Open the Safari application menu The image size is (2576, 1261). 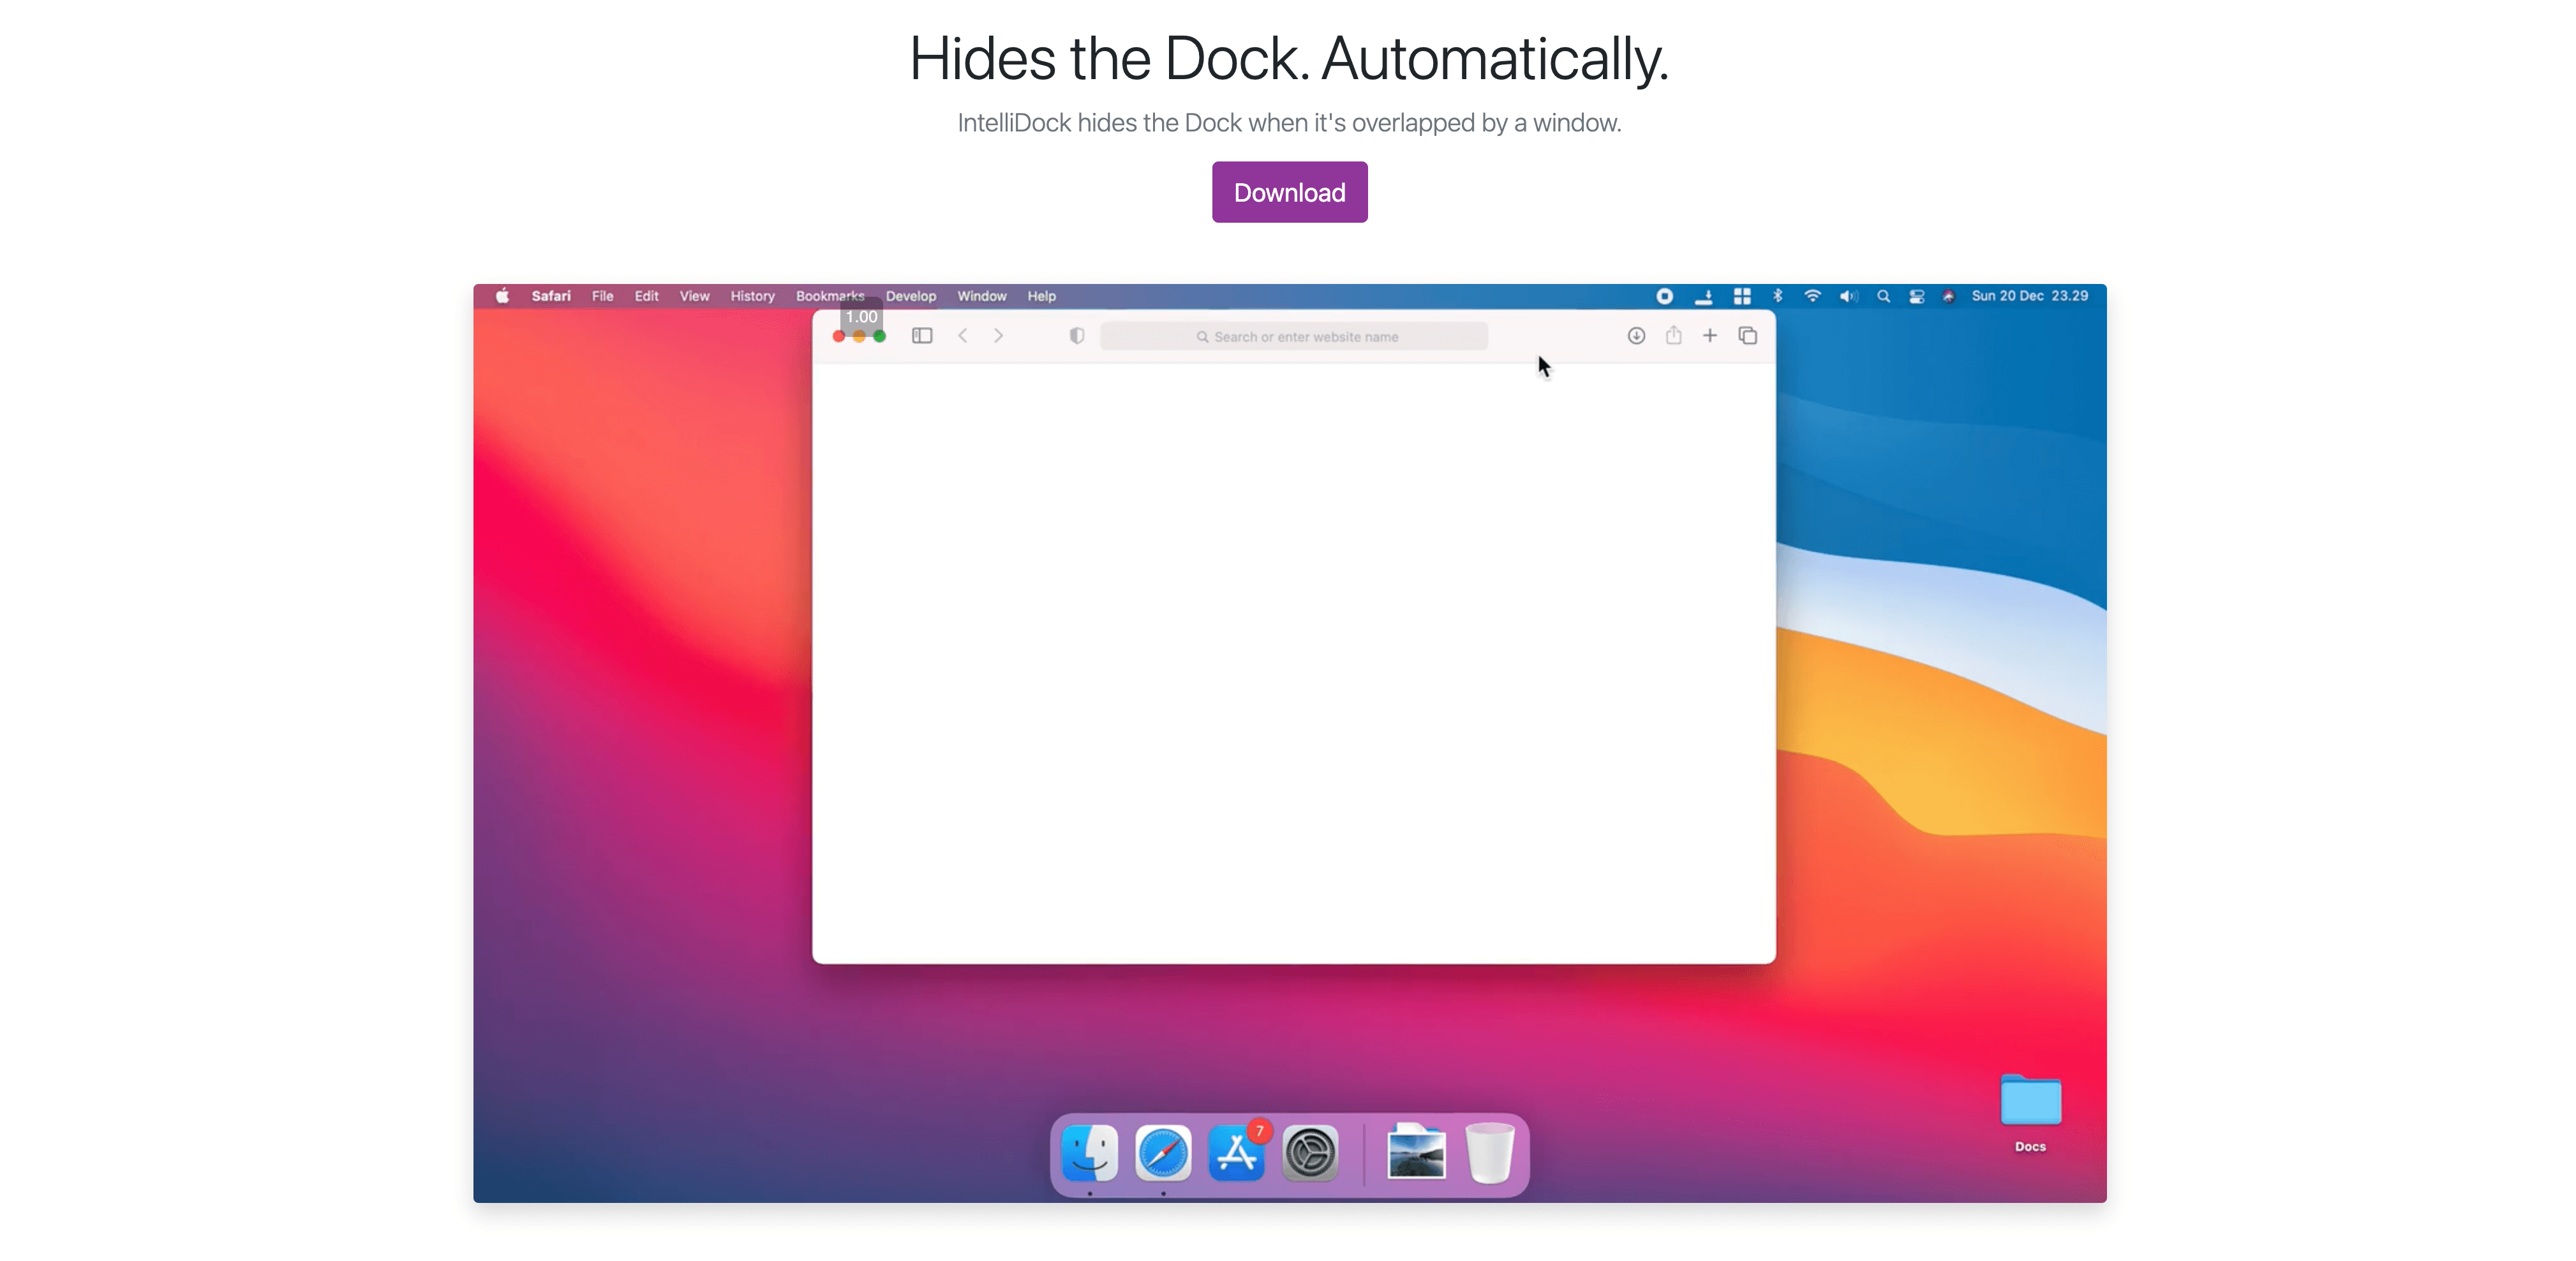click(x=551, y=296)
